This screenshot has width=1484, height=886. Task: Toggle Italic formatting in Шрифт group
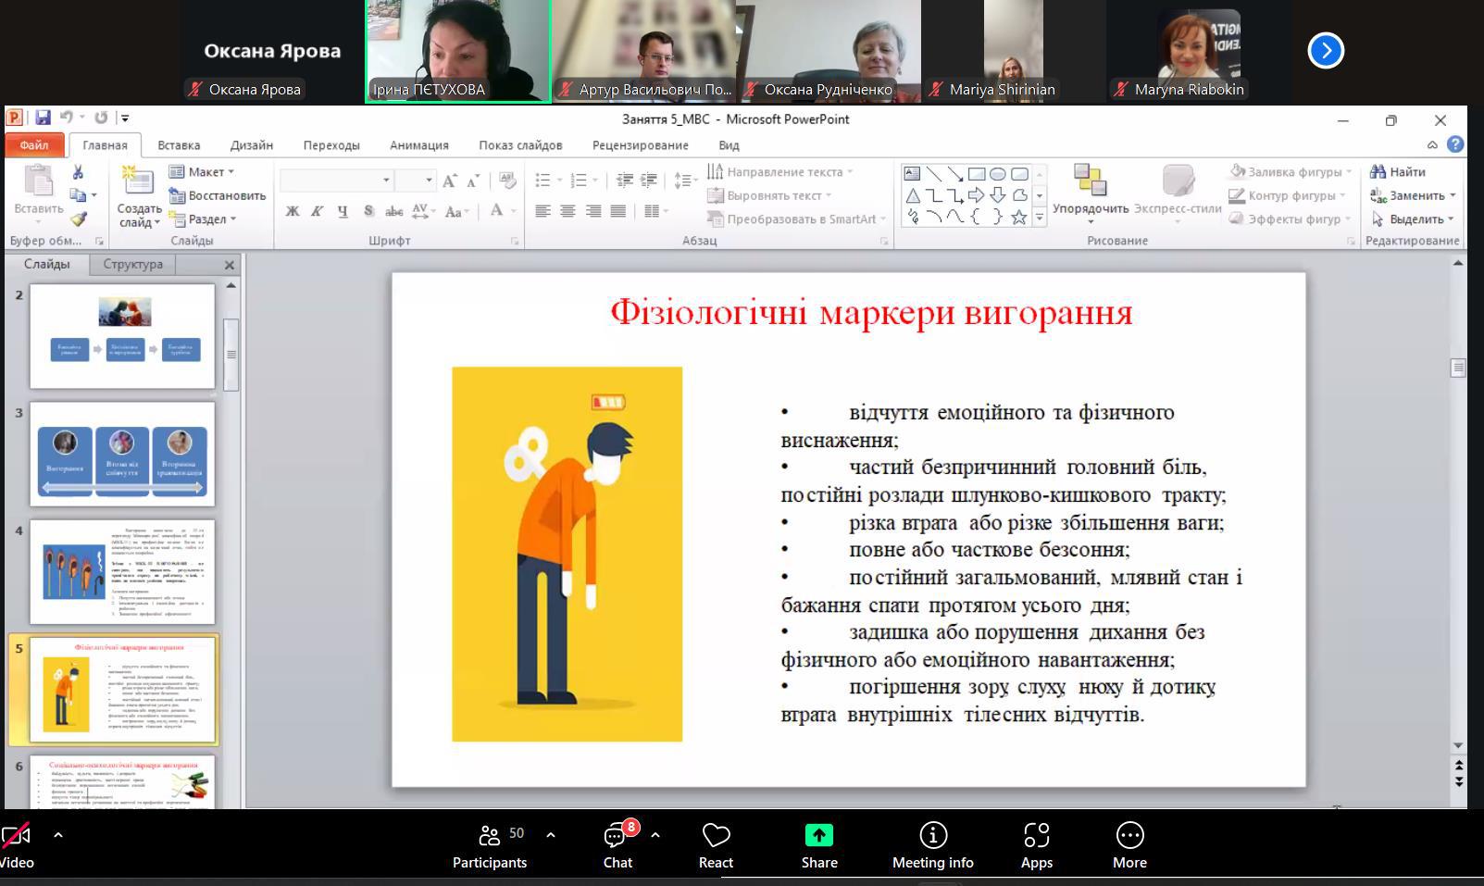point(317,211)
